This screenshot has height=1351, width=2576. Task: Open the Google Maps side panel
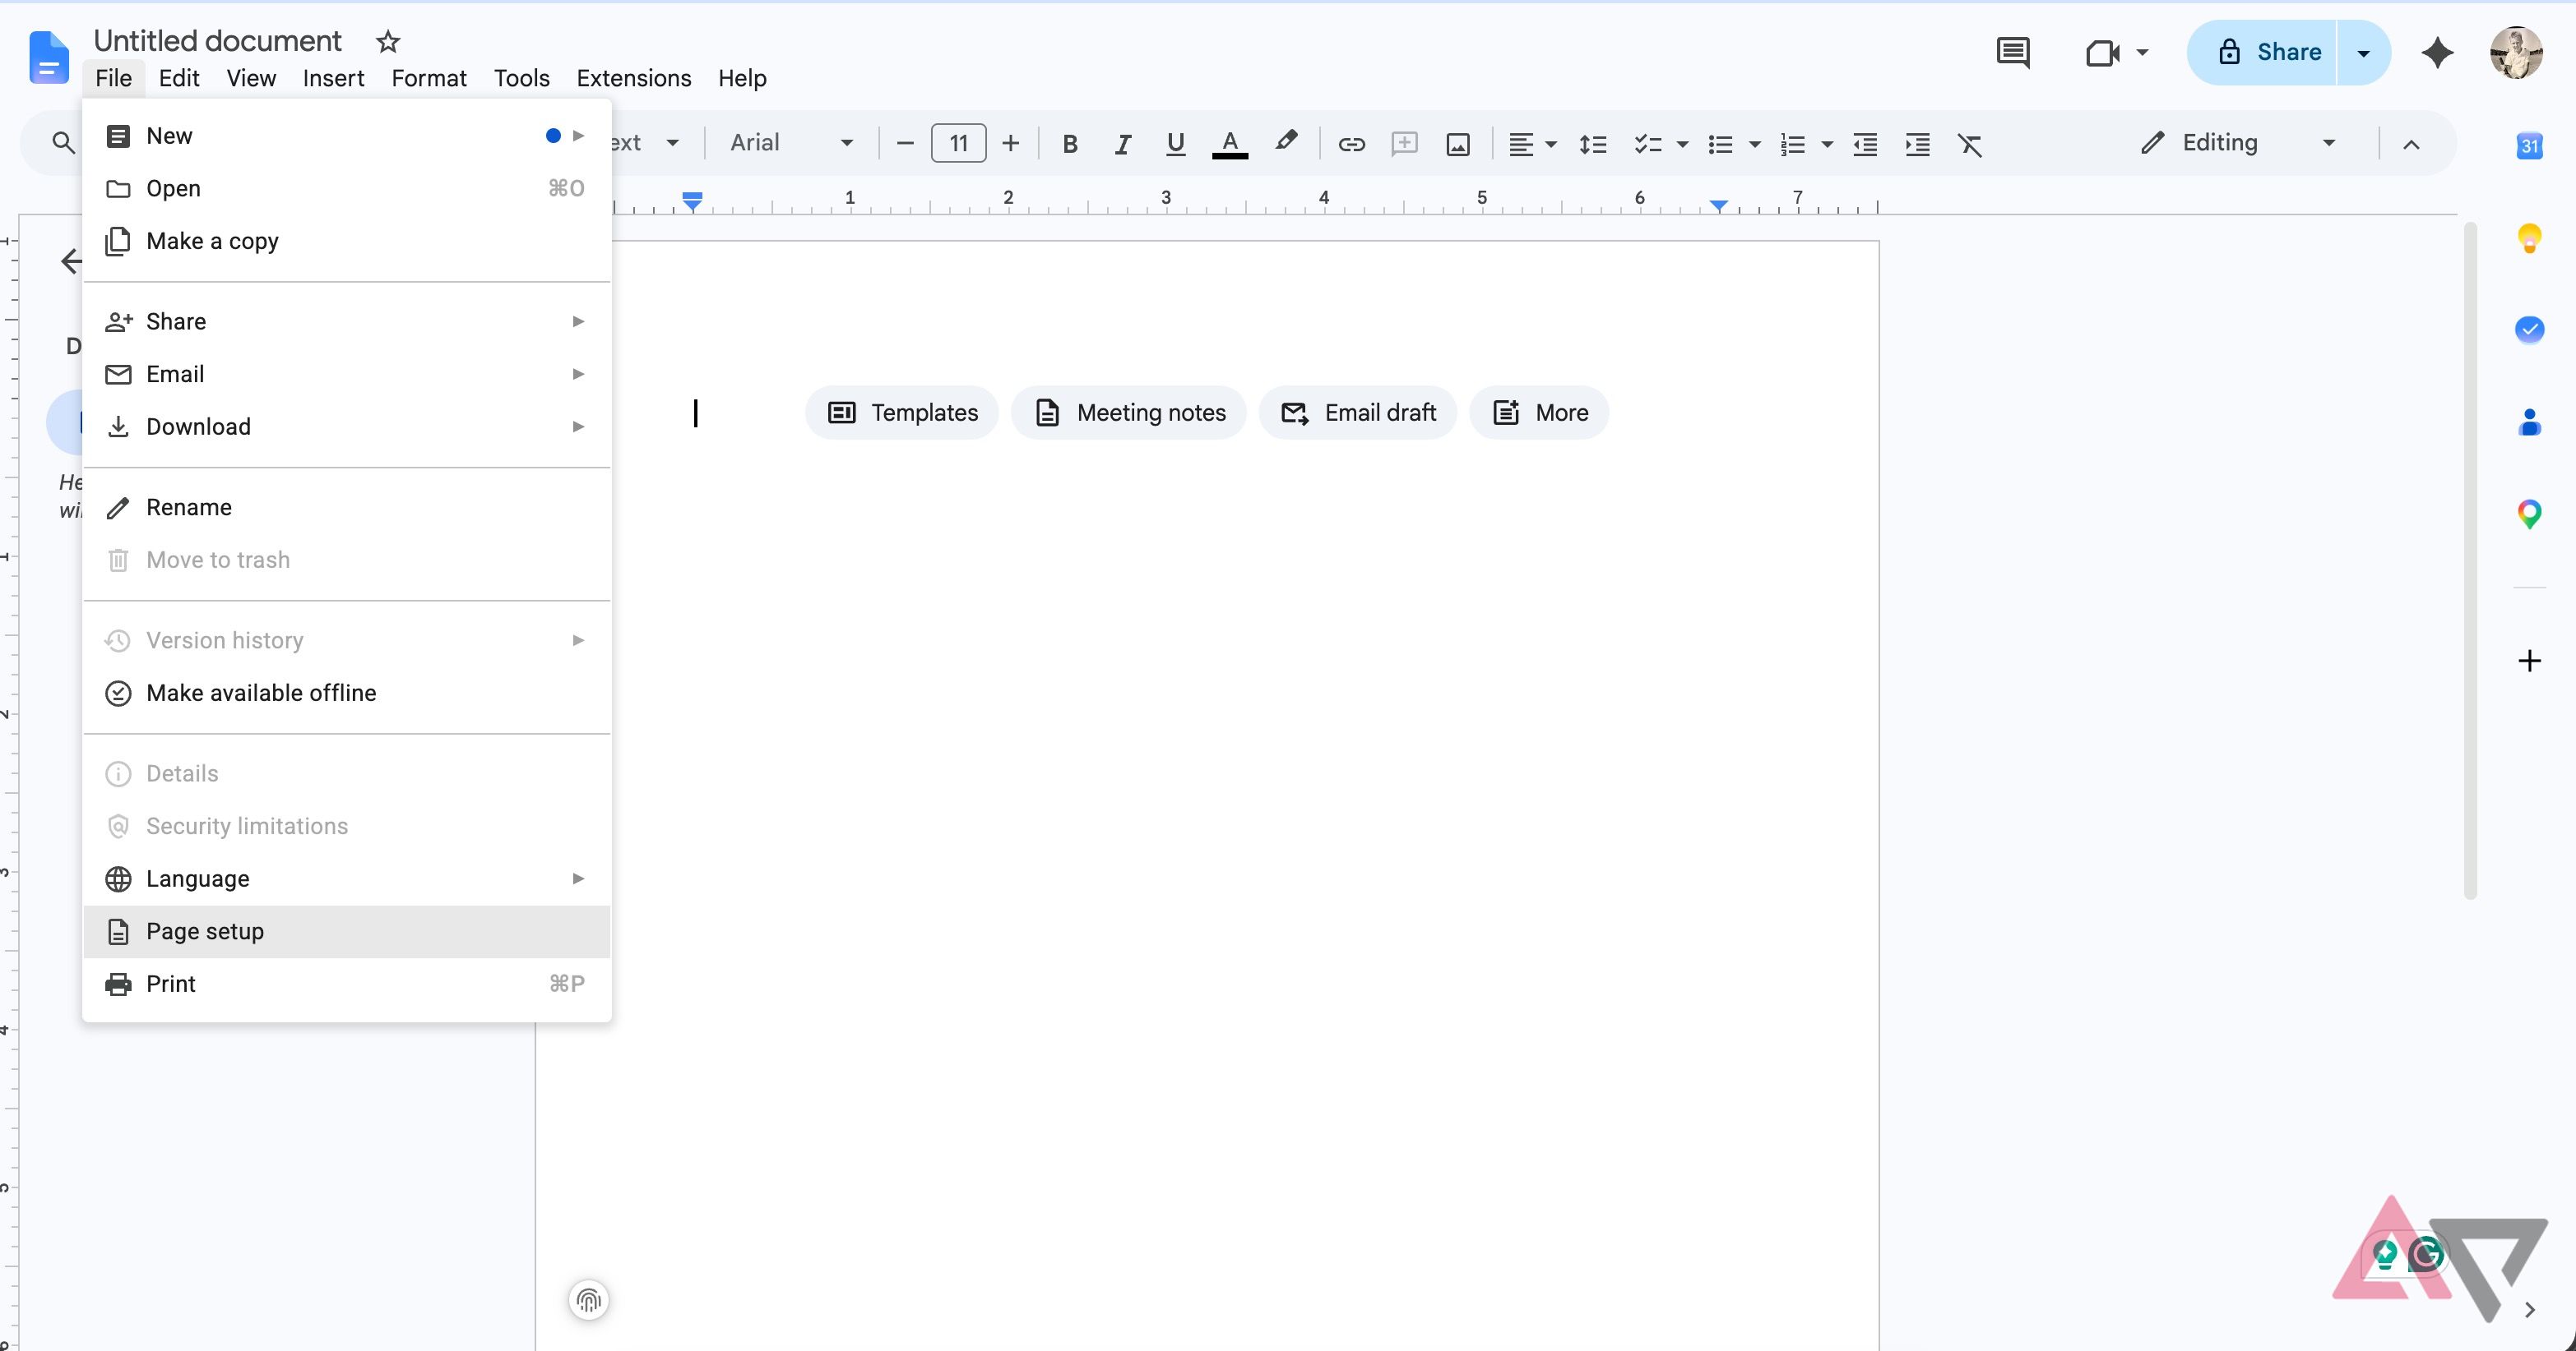(2529, 514)
